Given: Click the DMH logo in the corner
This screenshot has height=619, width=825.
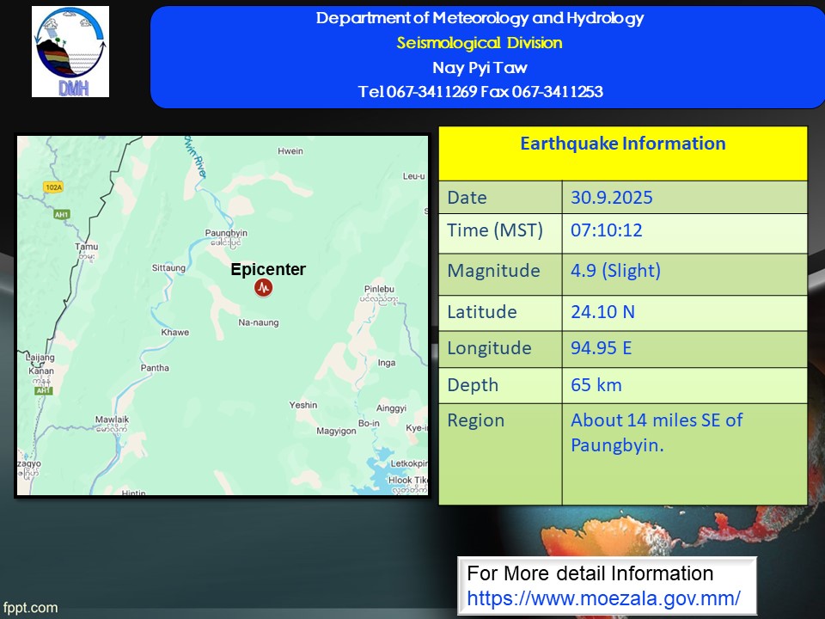Looking at the screenshot, I should pos(70,52).
